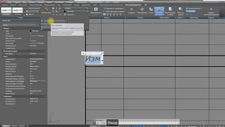The width and height of the screenshot is (225, 127).
Task: Toggle the Ruler (Линейка) option
Action: 191,11
